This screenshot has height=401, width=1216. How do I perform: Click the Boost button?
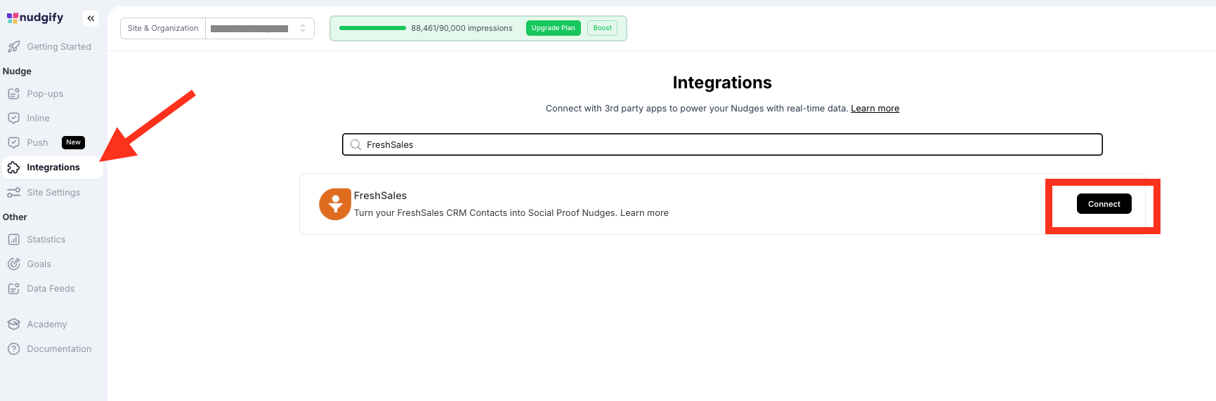pyautogui.click(x=602, y=28)
